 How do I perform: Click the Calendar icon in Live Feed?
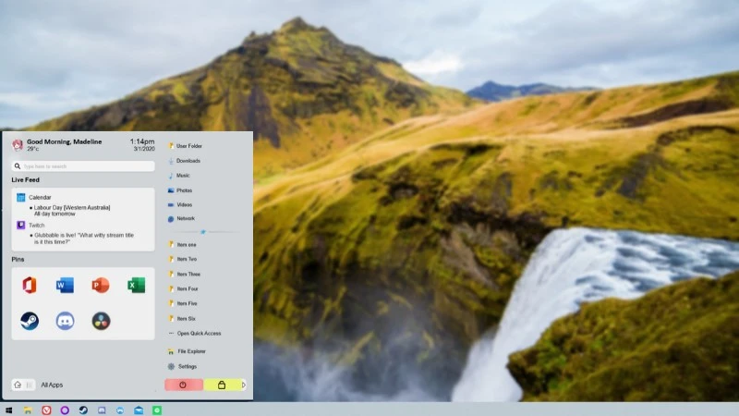20,197
